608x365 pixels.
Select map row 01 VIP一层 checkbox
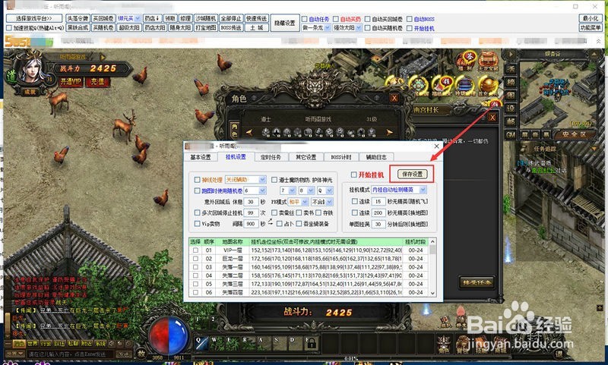(195, 250)
